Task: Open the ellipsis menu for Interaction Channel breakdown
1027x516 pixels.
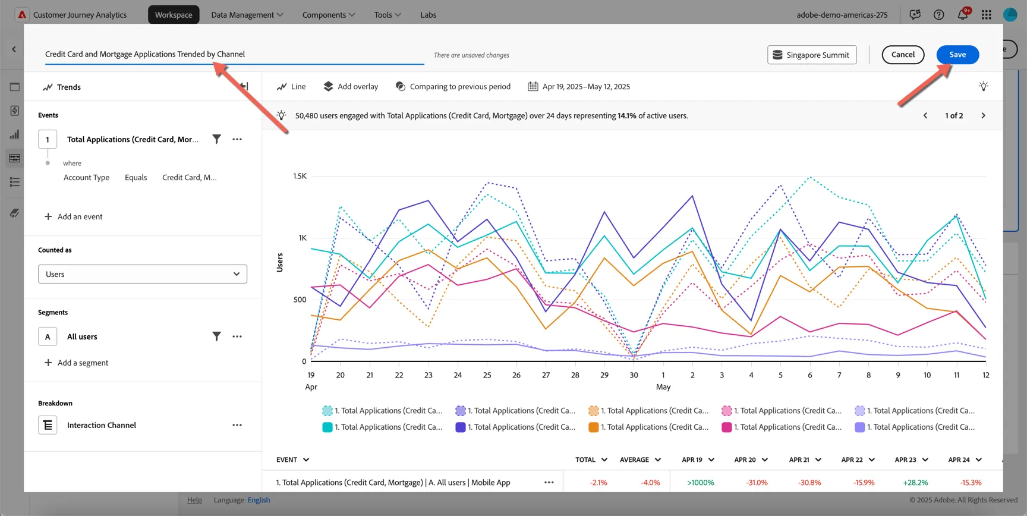Action: (x=237, y=425)
